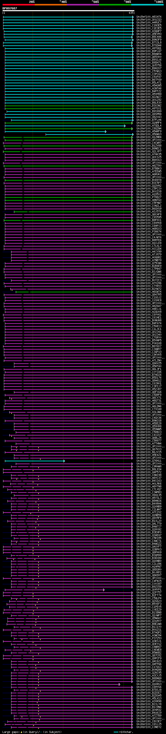This screenshot has width=166, height=734.
Task: Select the green hit UniRef100_B3U3W2 label
Action: pyautogui.click(x=149, y=105)
